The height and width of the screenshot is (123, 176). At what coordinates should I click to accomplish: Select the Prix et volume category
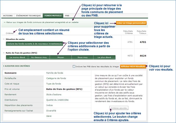click(23, 89)
